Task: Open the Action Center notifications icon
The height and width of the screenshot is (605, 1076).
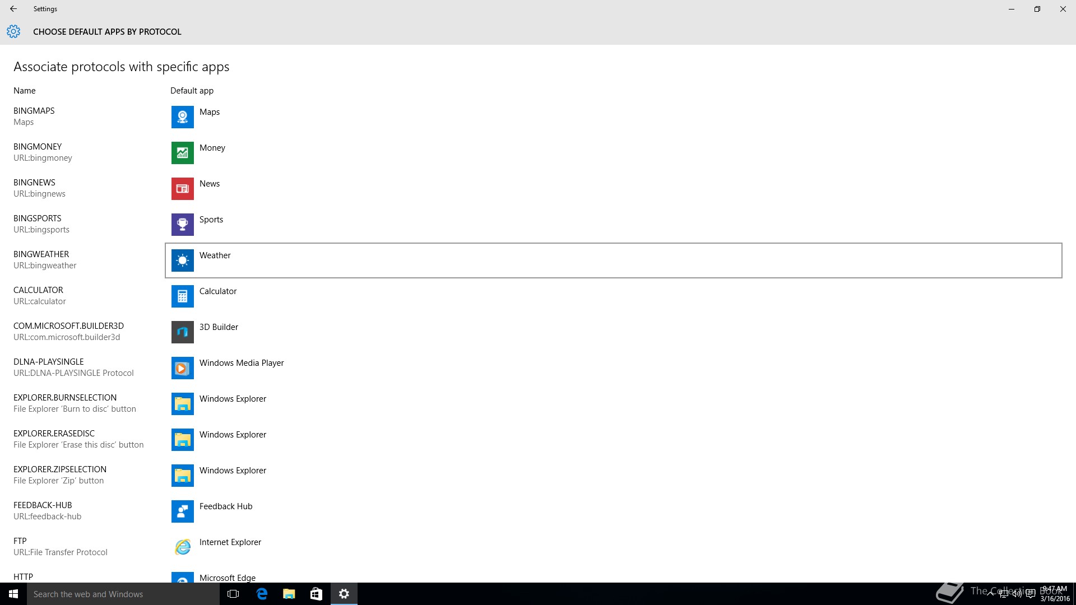Action: click(x=1030, y=594)
